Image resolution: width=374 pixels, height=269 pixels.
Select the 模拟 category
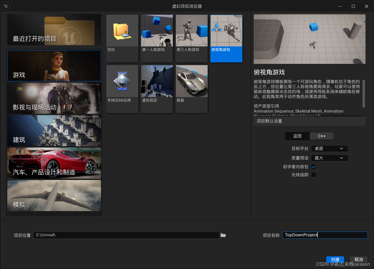tap(54, 195)
